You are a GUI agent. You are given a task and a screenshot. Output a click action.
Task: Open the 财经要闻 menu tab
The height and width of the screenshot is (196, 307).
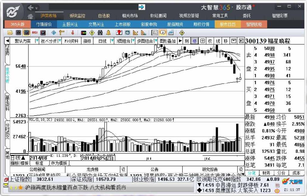coord(158,16)
